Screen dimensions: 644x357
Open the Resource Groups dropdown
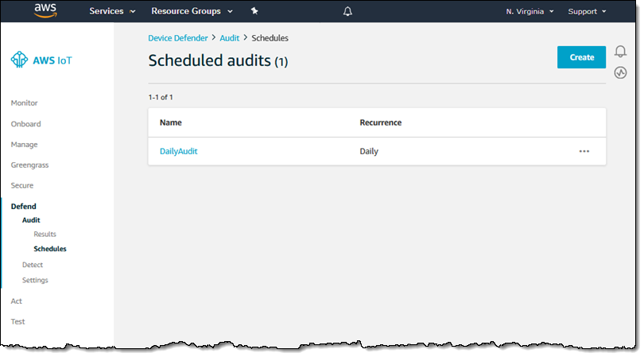click(192, 12)
